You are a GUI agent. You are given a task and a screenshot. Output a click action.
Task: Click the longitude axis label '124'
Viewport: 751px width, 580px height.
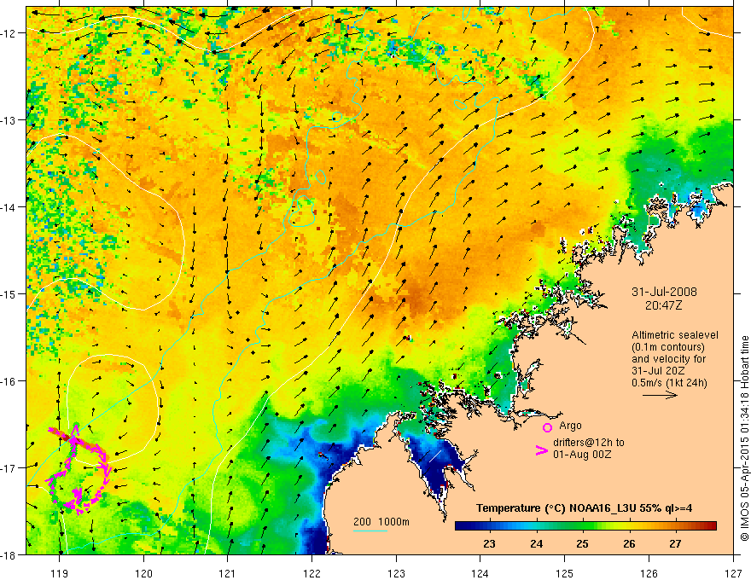click(480, 573)
